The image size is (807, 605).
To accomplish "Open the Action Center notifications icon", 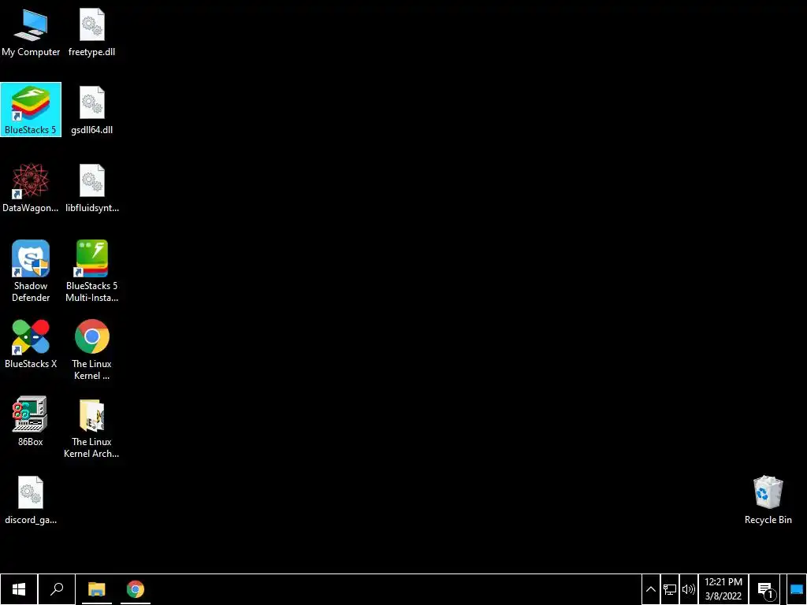I will 766,590.
